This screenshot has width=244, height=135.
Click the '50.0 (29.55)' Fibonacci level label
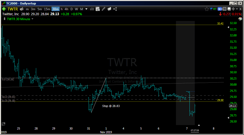point(9,97)
